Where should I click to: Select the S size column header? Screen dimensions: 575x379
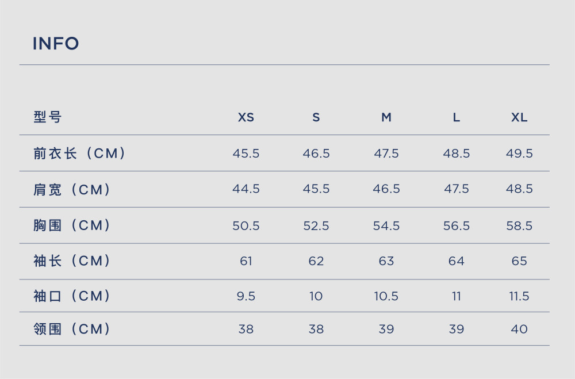(x=316, y=117)
